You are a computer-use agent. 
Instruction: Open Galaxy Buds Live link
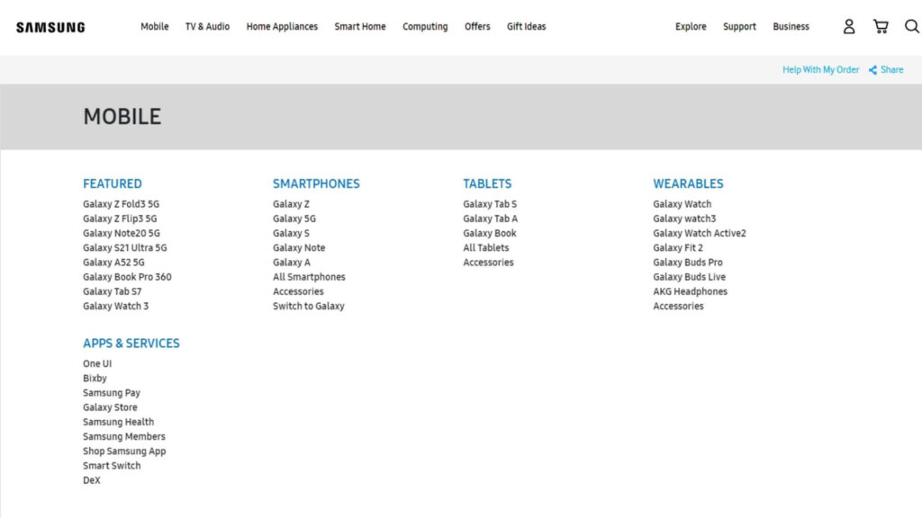[x=689, y=277]
